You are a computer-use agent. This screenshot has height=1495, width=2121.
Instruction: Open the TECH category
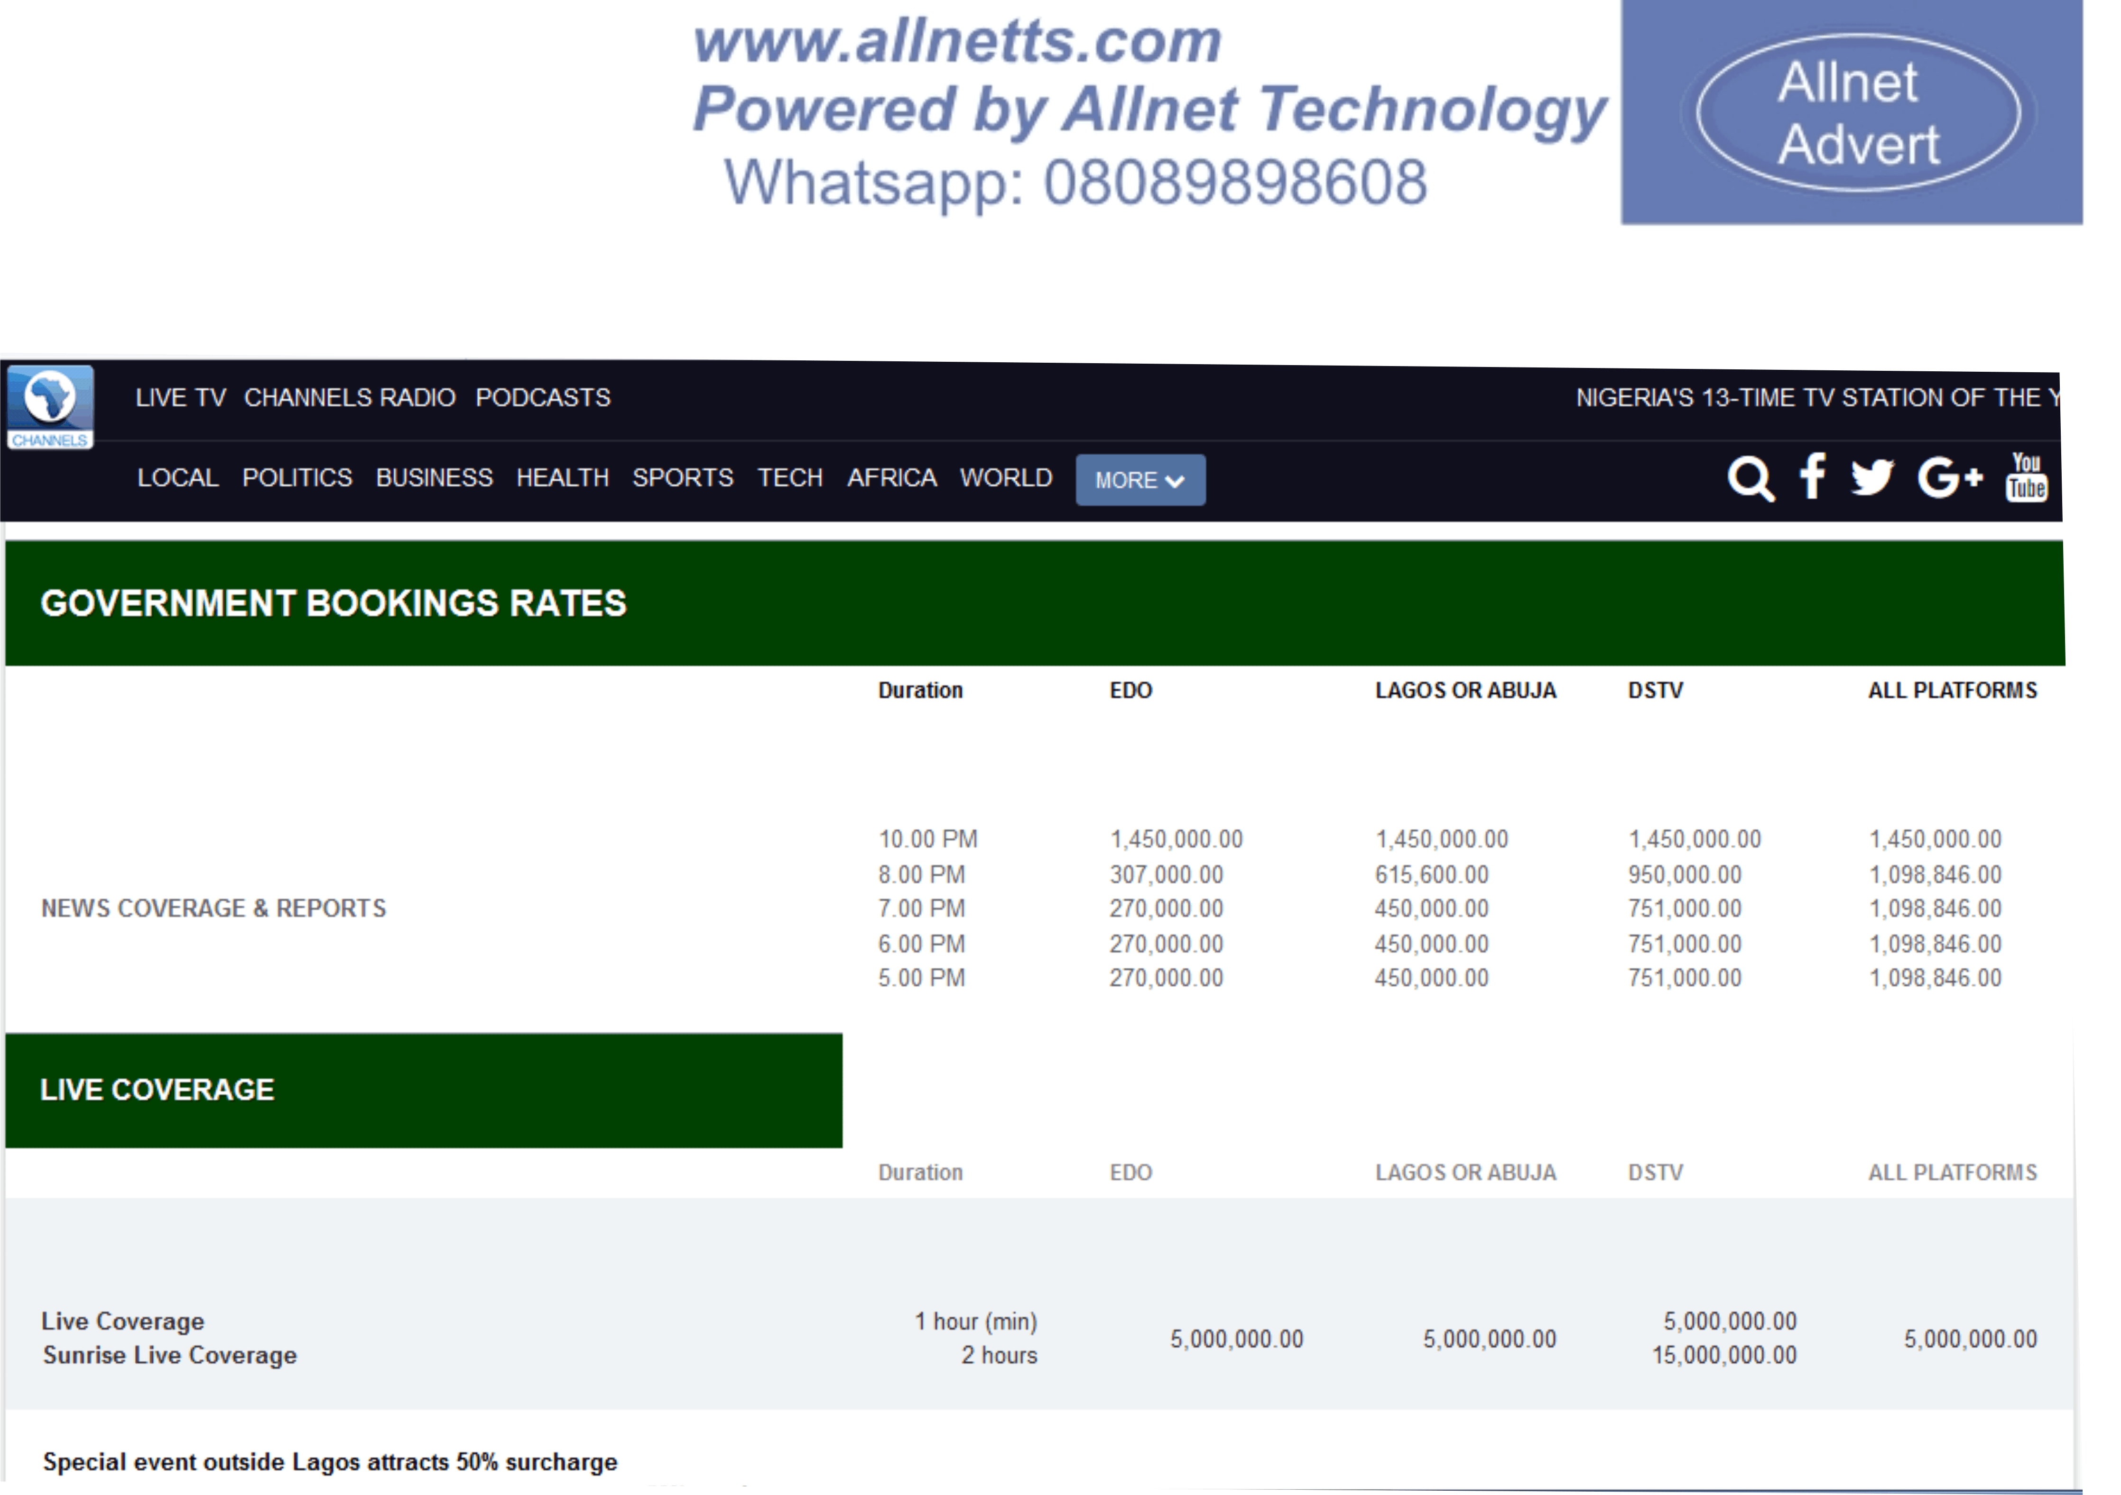[x=790, y=477]
